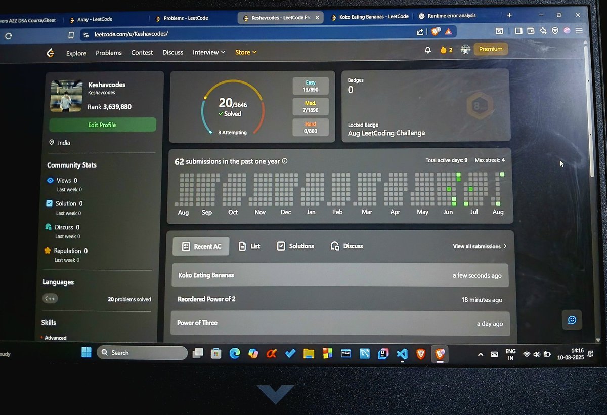Open the Leo AI sparkle icon
The width and height of the screenshot is (607, 415).
[543, 30]
